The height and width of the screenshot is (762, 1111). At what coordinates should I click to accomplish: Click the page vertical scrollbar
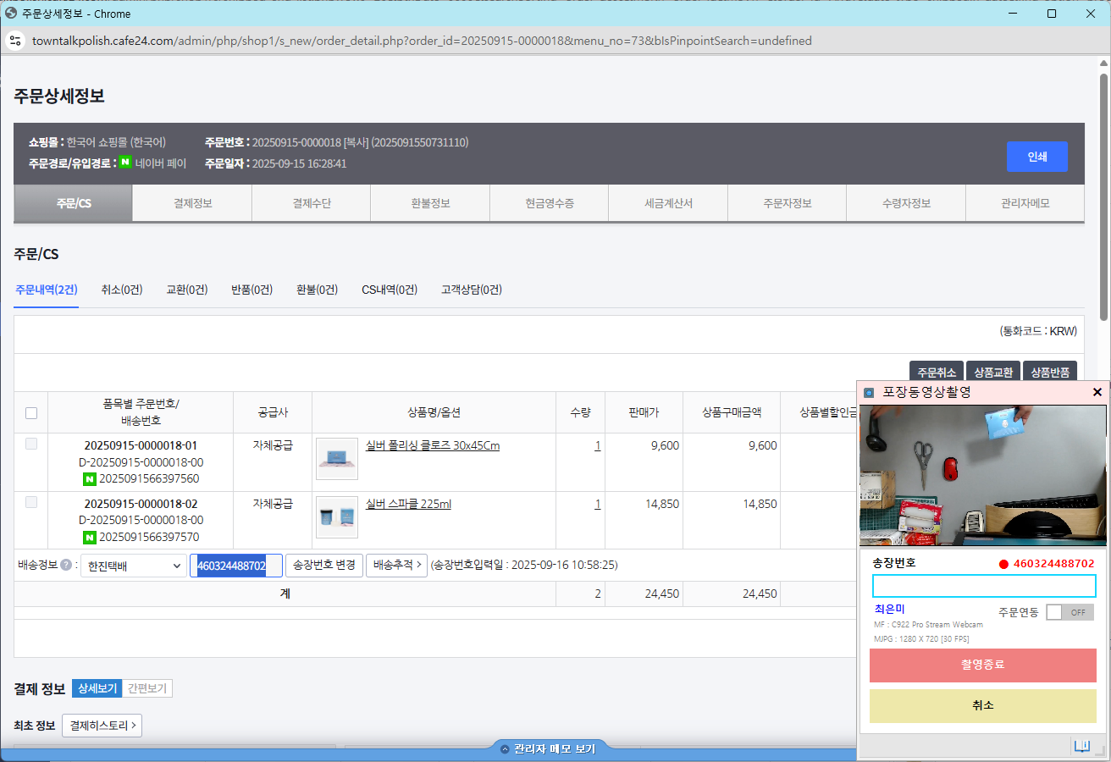[x=1103, y=195]
